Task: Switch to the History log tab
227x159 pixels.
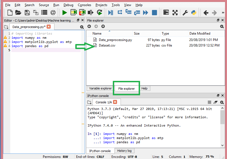Action: click(x=124, y=151)
